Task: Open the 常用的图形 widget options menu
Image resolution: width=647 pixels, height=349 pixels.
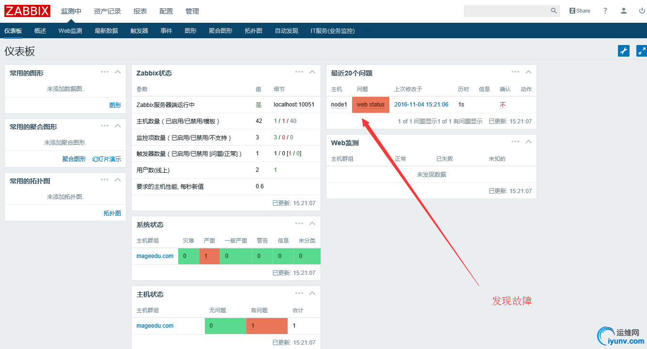Action: (x=105, y=72)
